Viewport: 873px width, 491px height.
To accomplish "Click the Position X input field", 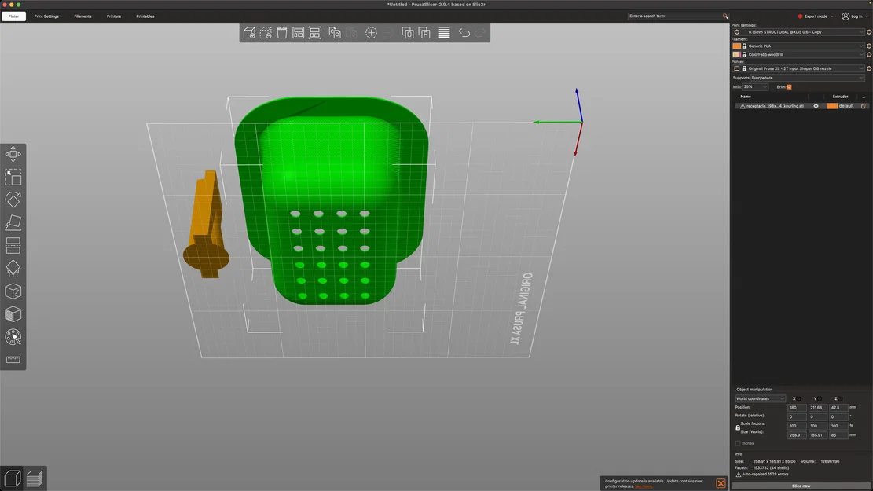I will (797, 408).
